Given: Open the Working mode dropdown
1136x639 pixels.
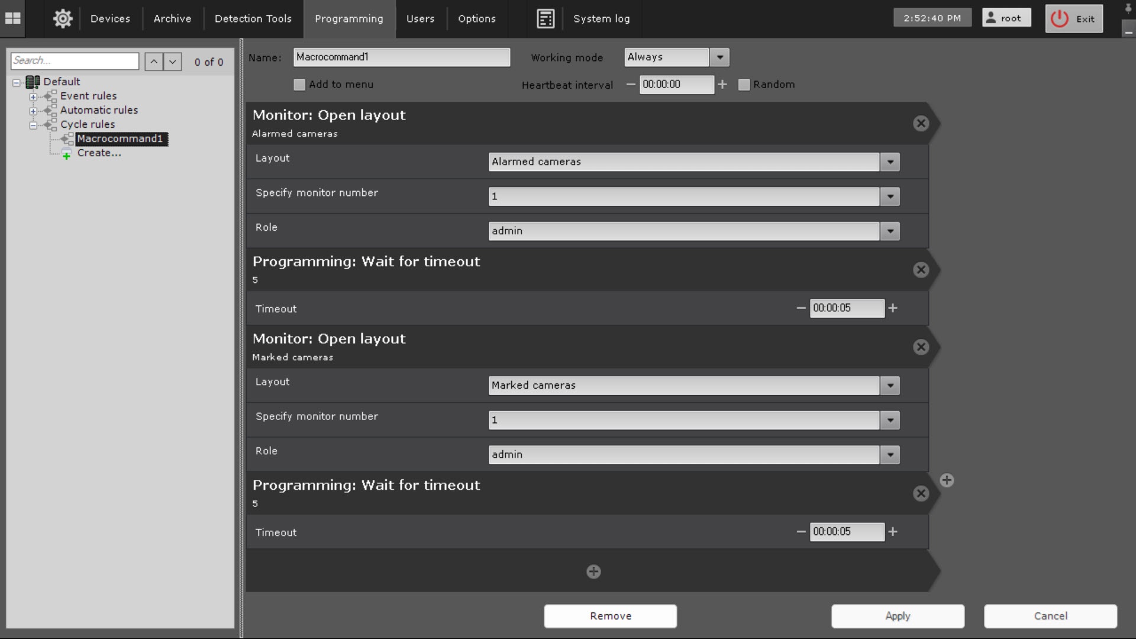Looking at the screenshot, I should [x=719, y=57].
